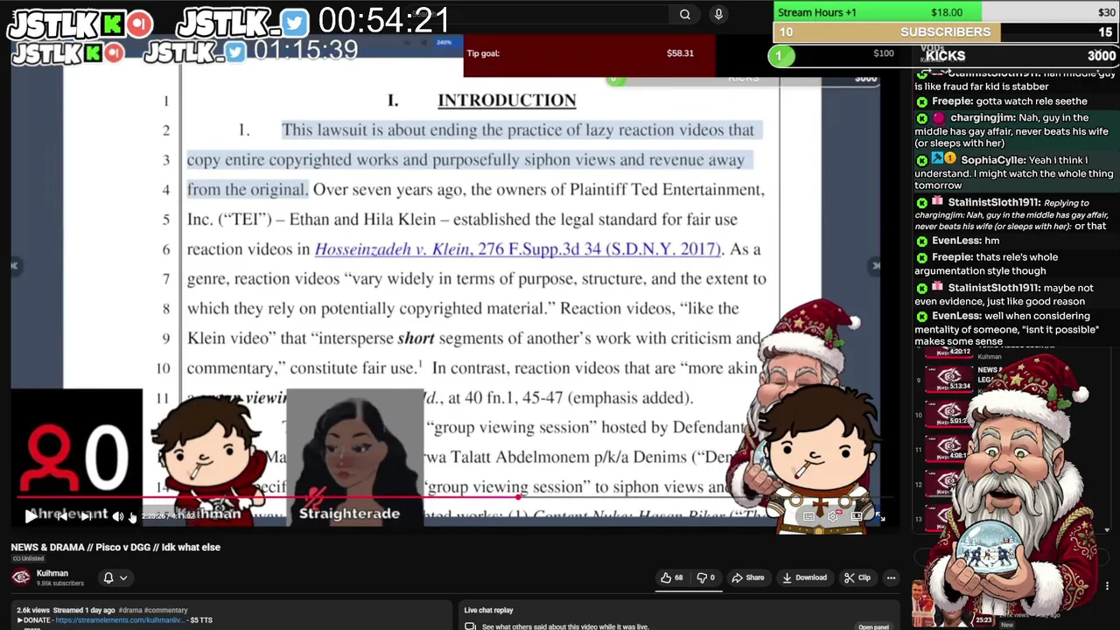
Task: Click the Live chat replay heading
Action: point(488,610)
